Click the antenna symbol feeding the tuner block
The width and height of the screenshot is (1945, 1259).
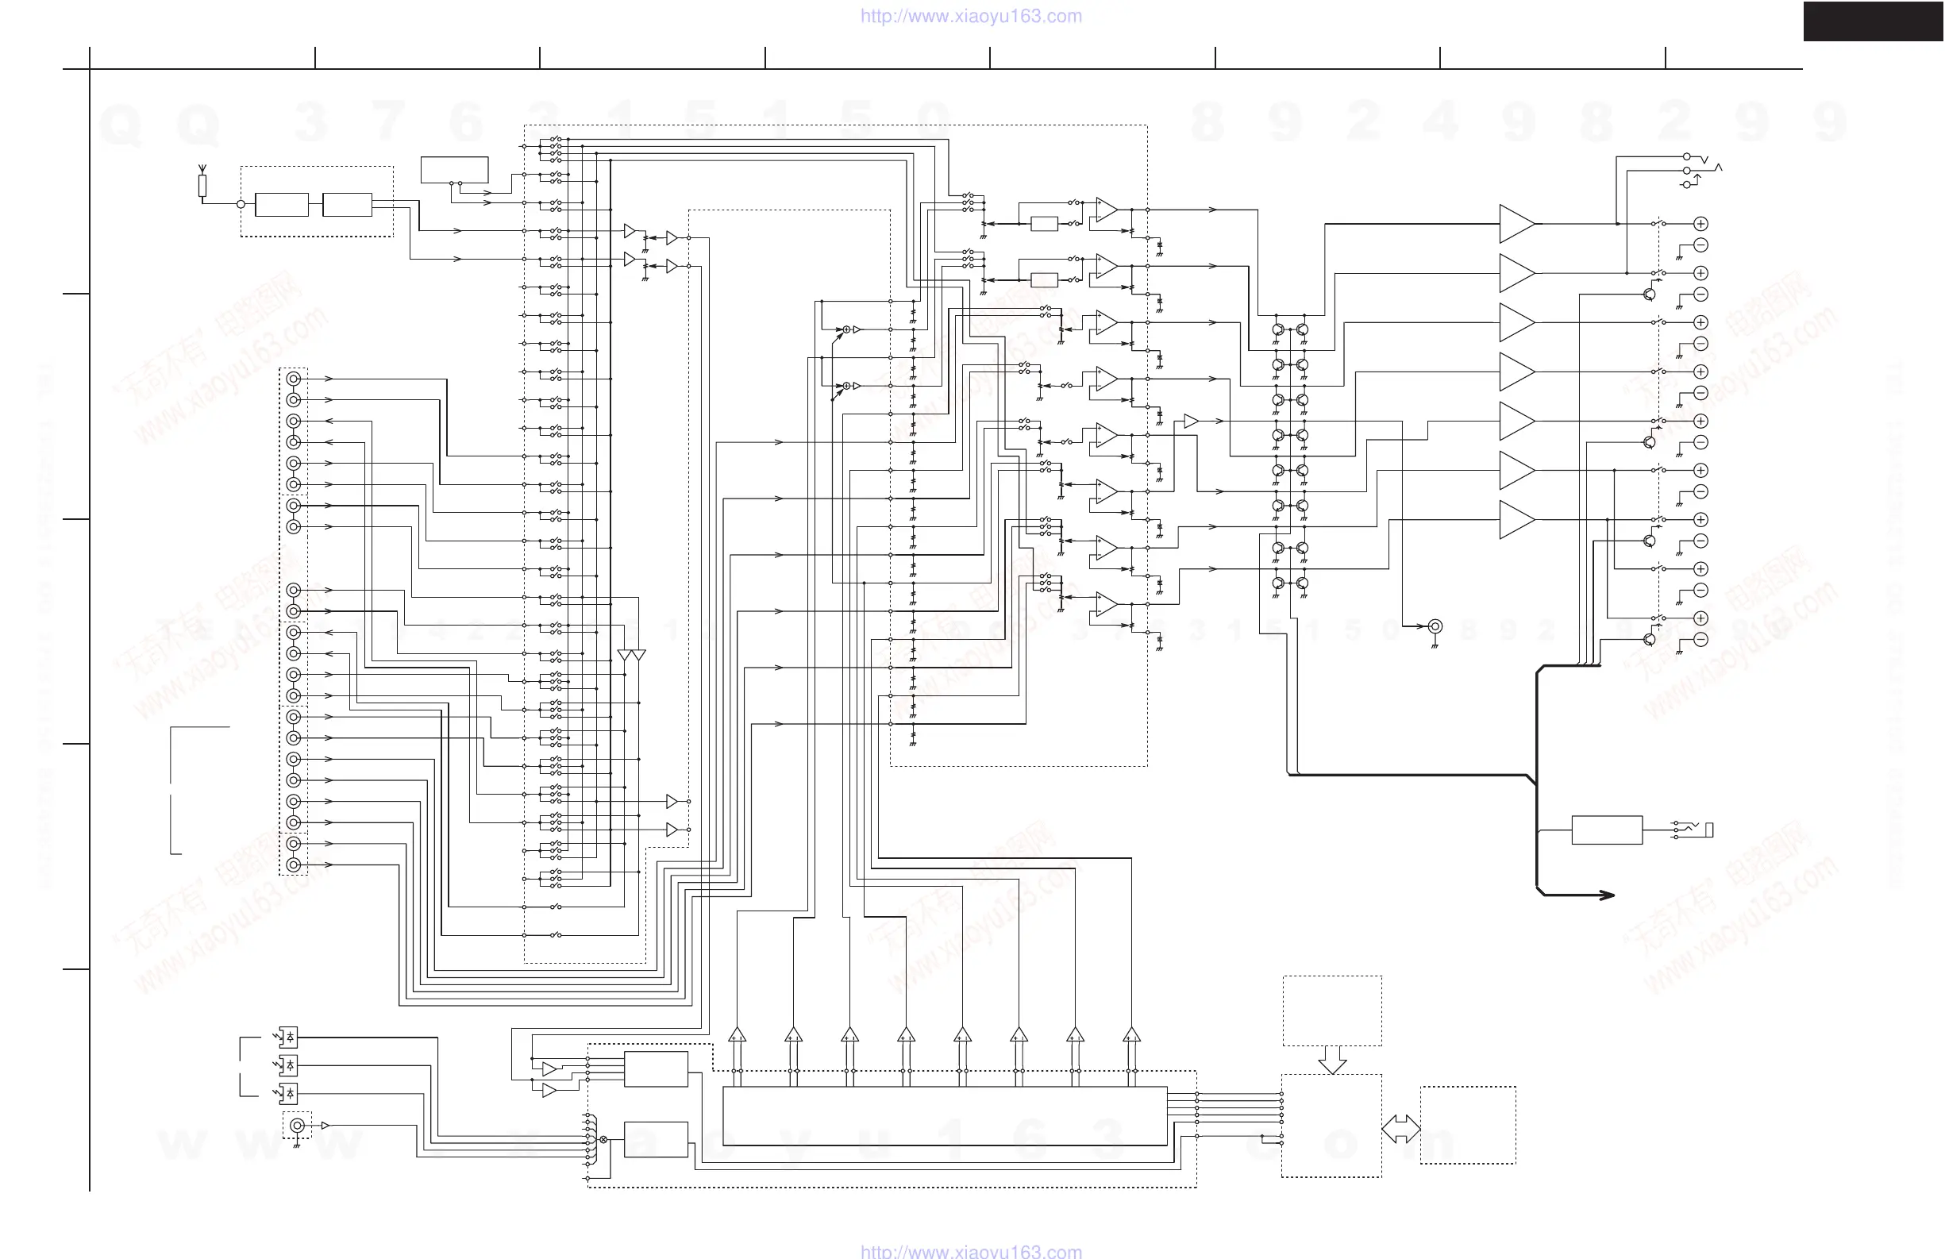click(202, 181)
